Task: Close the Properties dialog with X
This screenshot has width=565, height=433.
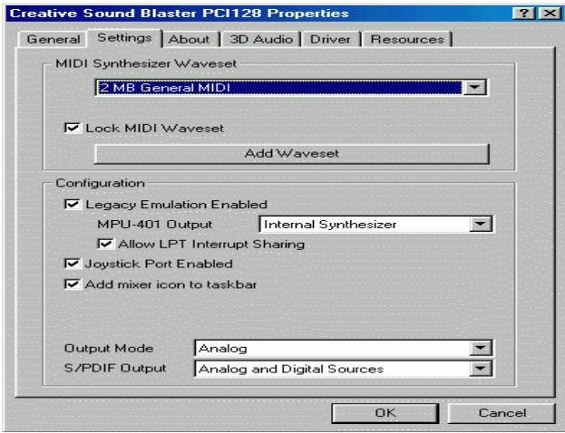Action: (550, 14)
